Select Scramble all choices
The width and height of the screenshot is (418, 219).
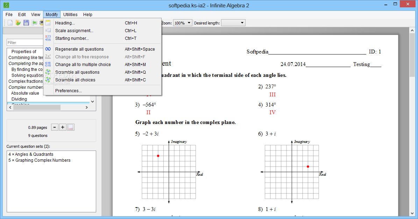(x=102, y=80)
